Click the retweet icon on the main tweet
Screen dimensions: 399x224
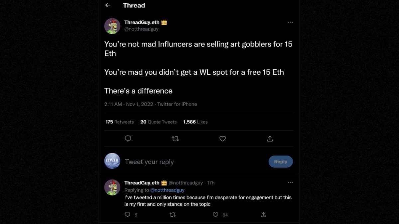pyautogui.click(x=175, y=139)
